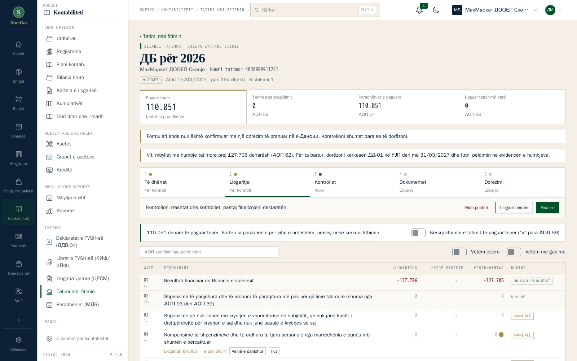This screenshot has height=361, width=577.
Task: Open Cilësimet për Kontabiliteti
Action: tap(83, 338)
